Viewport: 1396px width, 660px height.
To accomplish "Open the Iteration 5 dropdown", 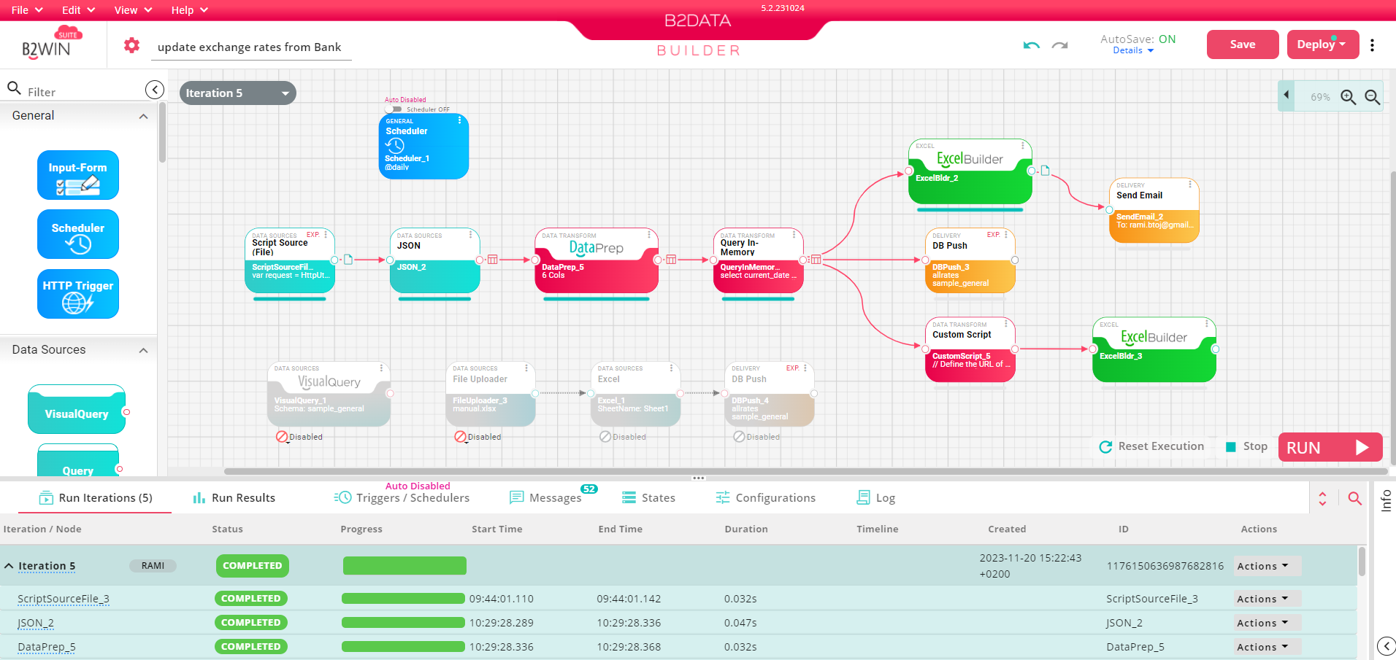I will pos(238,93).
